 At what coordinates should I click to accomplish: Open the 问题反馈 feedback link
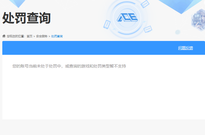[186, 48]
